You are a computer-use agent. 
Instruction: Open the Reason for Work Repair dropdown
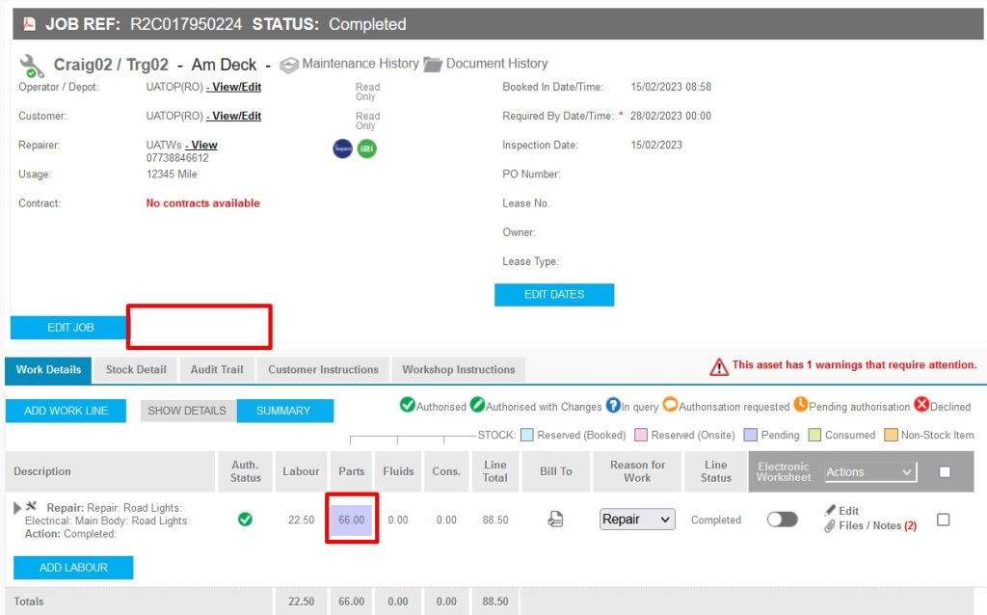(x=636, y=520)
